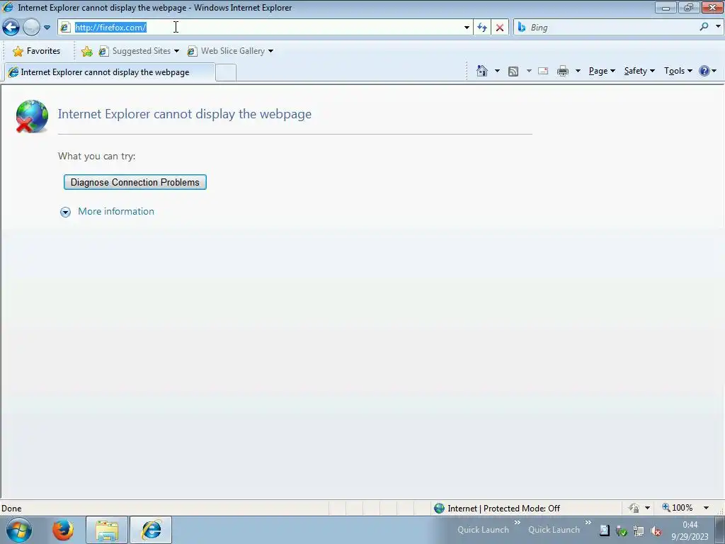
Task: Open the zoom level dropdown arrow
Action: click(x=706, y=508)
